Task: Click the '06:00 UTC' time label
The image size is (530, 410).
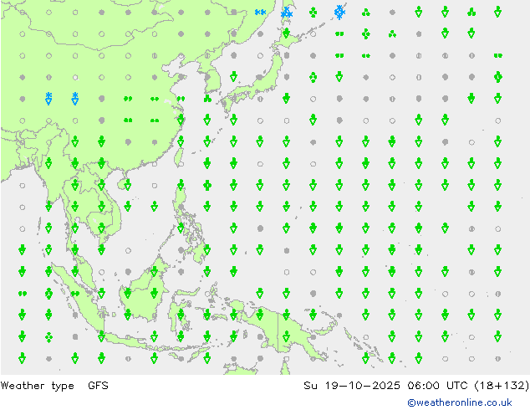Action: pyautogui.click(x=438, y=385)
